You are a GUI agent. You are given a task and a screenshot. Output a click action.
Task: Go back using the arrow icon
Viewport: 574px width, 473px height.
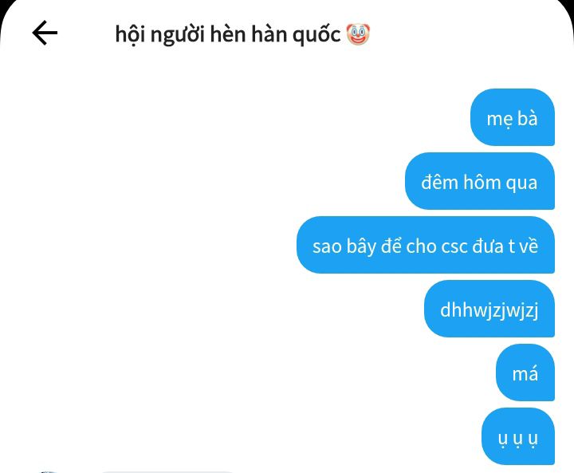pyautogui.click(x=45, y=33)
